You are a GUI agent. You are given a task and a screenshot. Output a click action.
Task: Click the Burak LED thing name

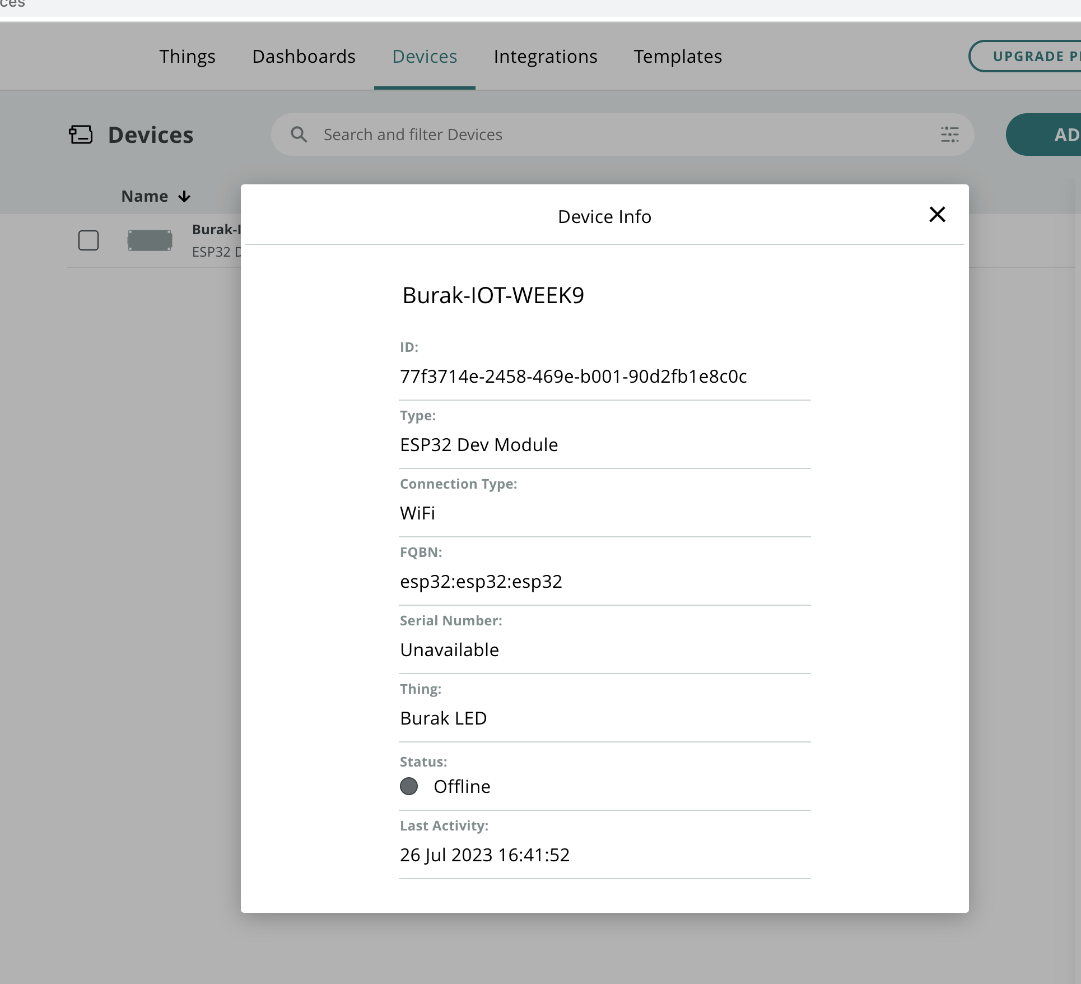(444, 718)
